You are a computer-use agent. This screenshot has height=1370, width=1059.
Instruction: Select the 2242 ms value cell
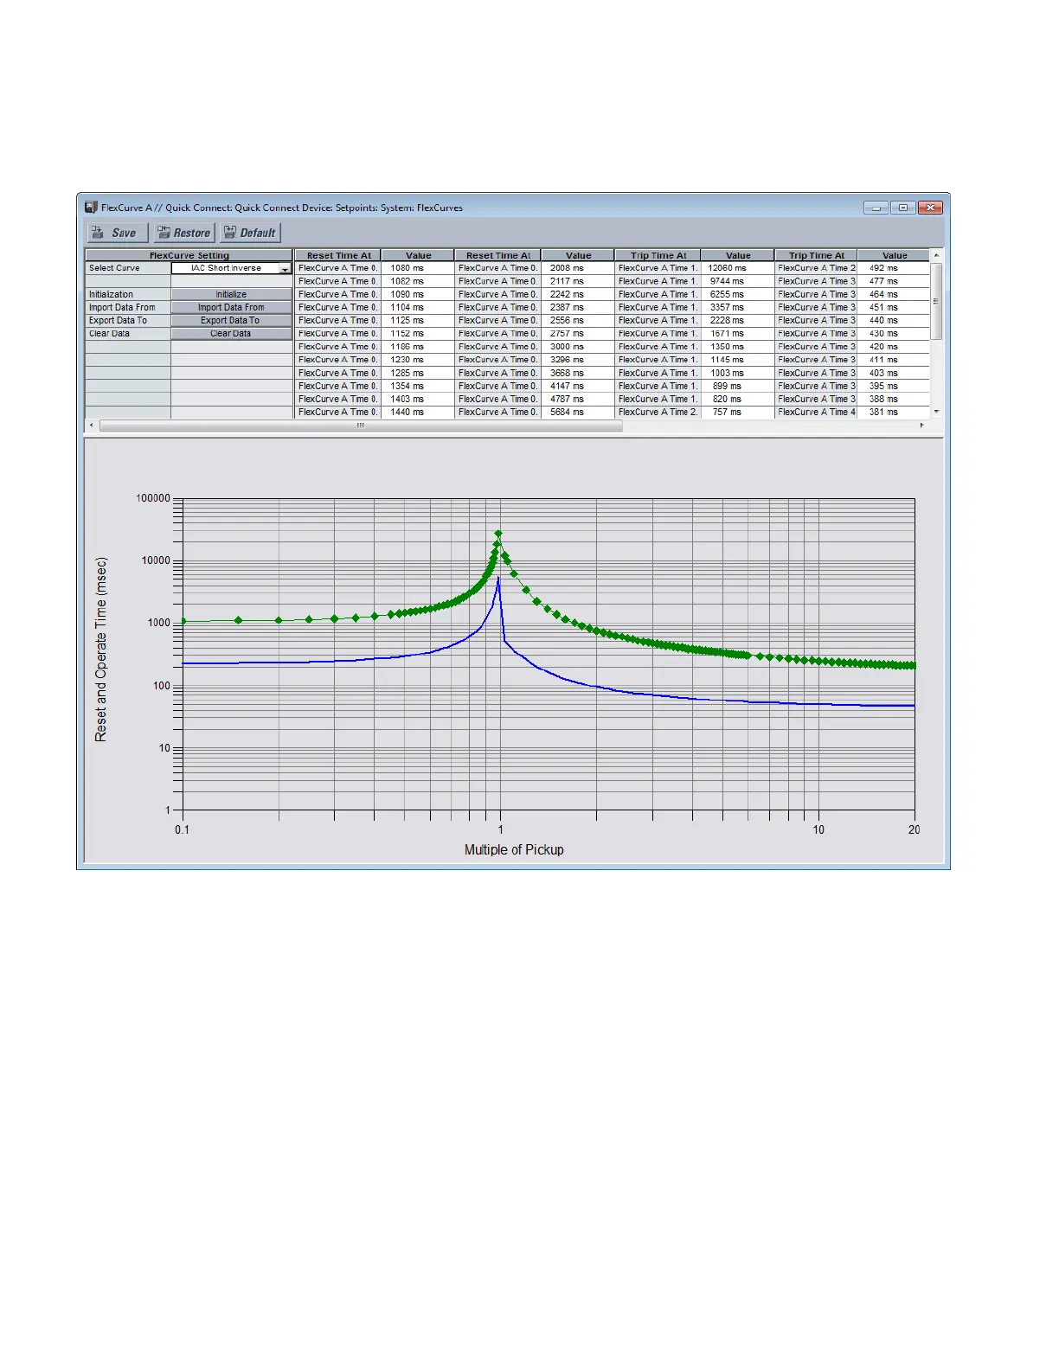point(578,294)
